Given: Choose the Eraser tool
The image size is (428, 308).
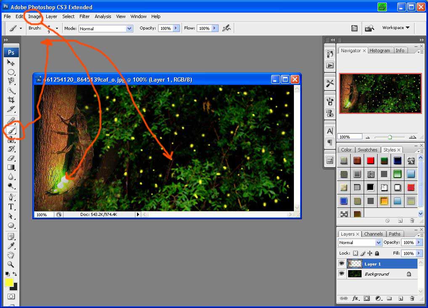Looking at the screenshot, I should pyautogui.click(x=11, y=158).
